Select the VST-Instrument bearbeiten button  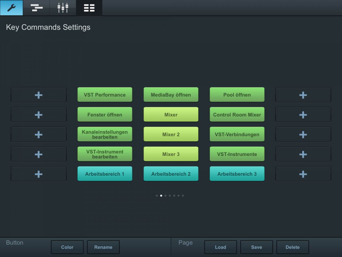[x=105, y=154]
